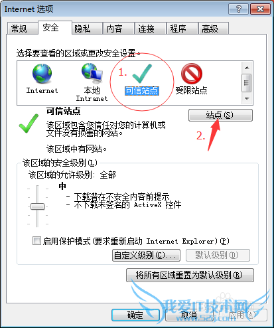The image size is (274, 328).
Task: Click zone list scroll up arrow
Action: coord(247,68)
